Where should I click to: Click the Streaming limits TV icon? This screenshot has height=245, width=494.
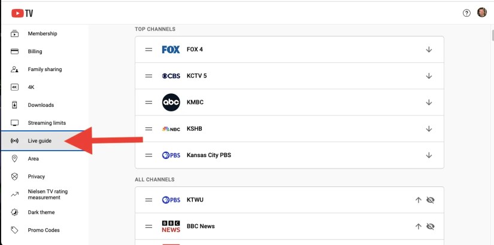(x=14, y=122)
